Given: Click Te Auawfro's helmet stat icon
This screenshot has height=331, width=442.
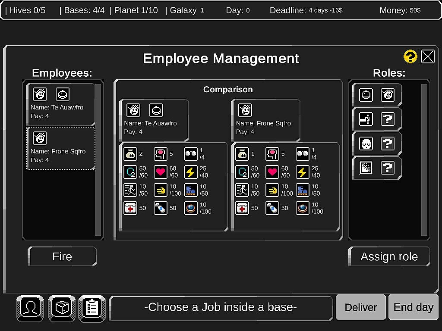Looking at the screenshot, I should click(190, 208).
